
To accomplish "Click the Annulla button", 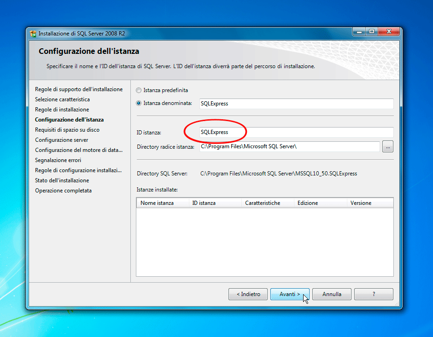I will pos(332,294).
